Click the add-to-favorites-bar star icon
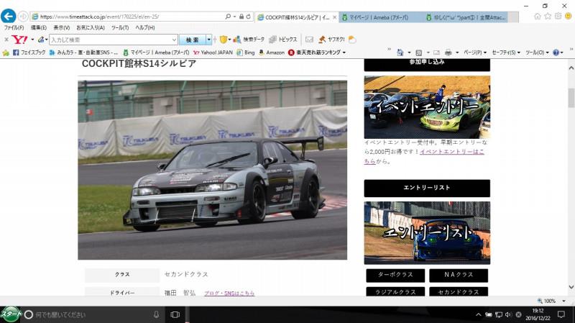The height and width of the screenshot is (323, 575). [x=6, y=53]
